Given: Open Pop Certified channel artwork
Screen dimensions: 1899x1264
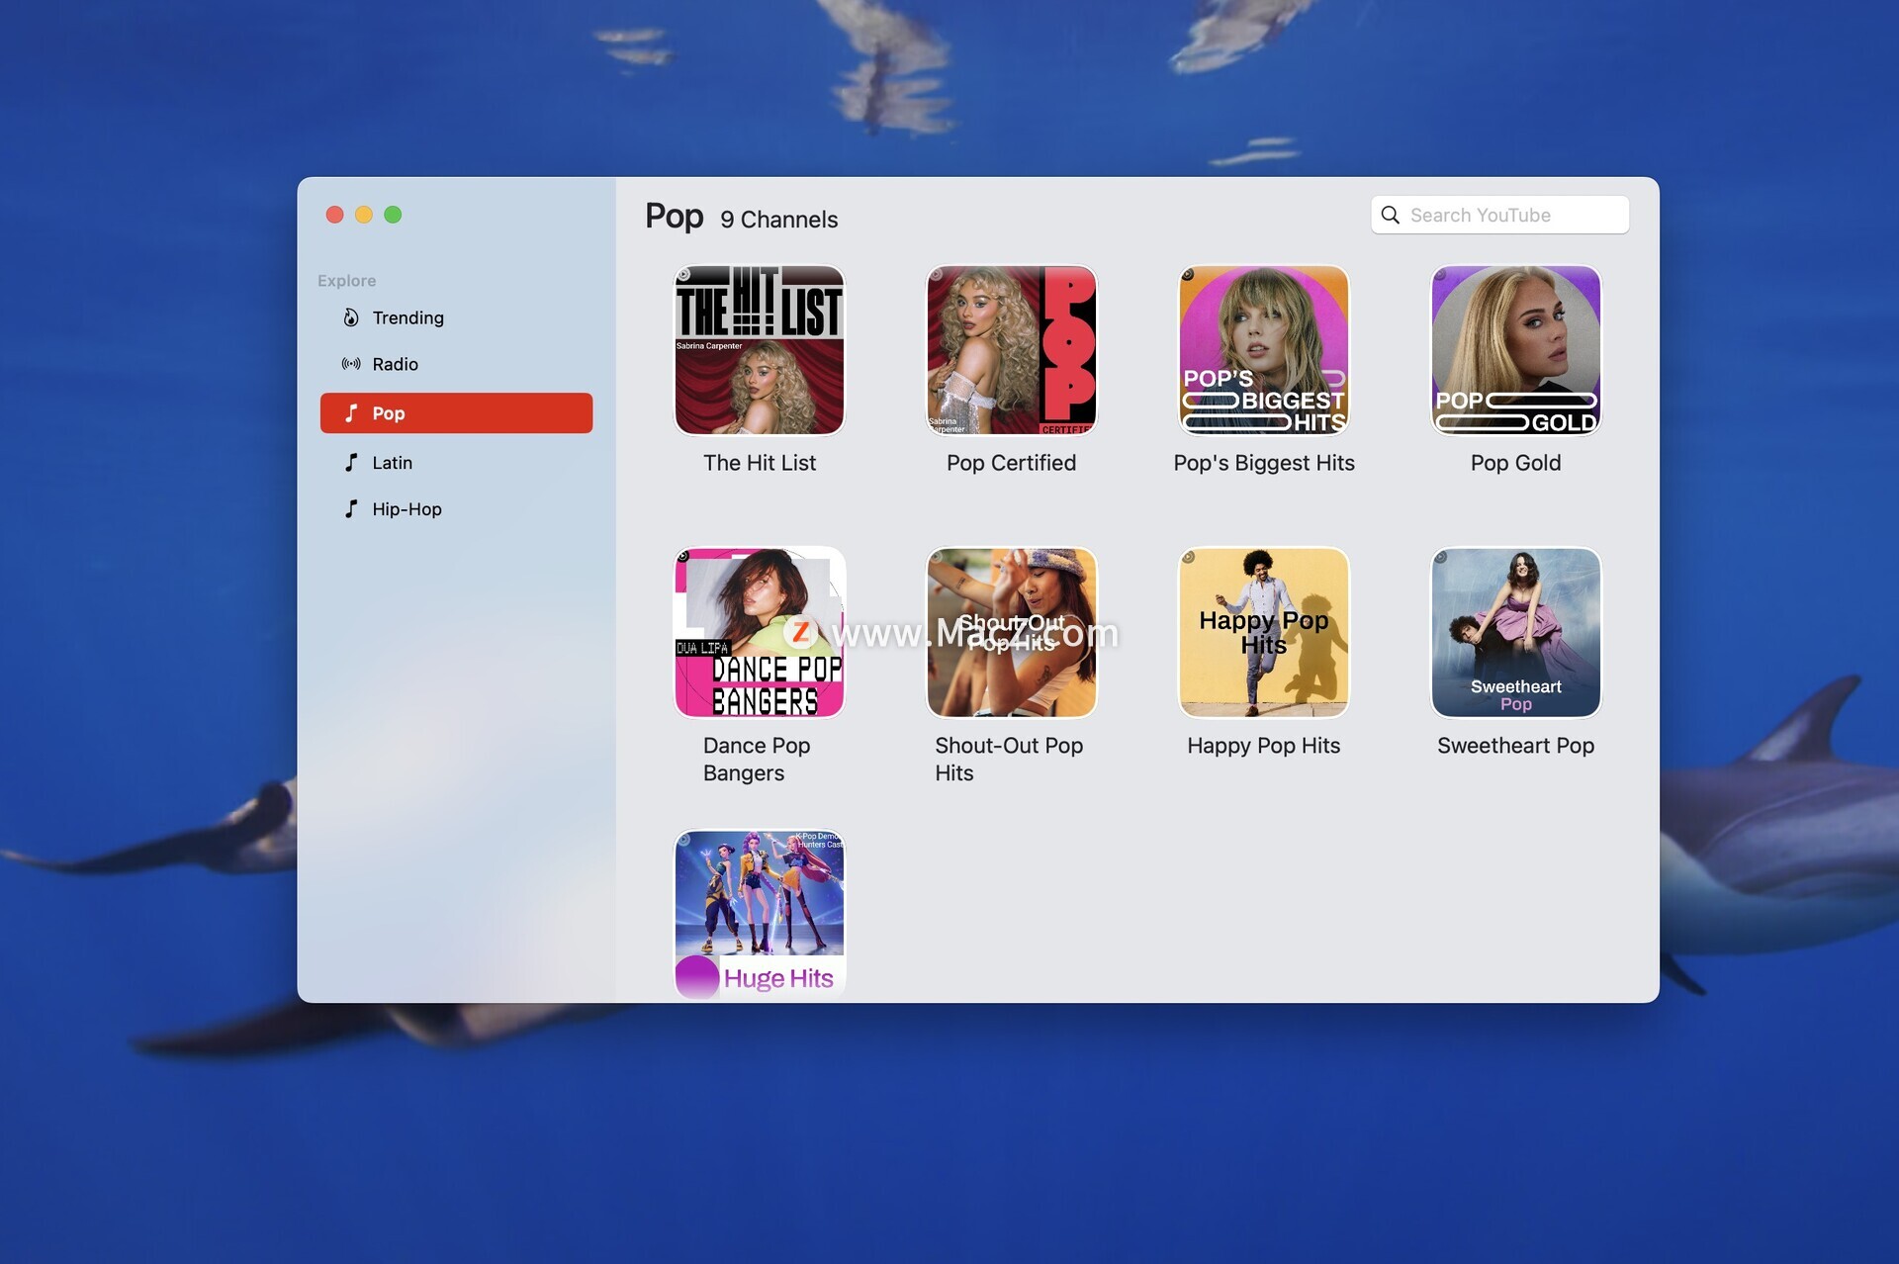Looking at the screenshot, I should (1011, 350).
